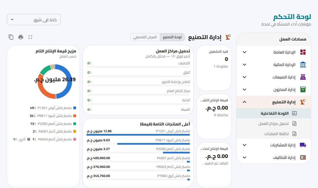Click green swatch for ماستر باتش أصفر P2050

[x=75, y=124]
